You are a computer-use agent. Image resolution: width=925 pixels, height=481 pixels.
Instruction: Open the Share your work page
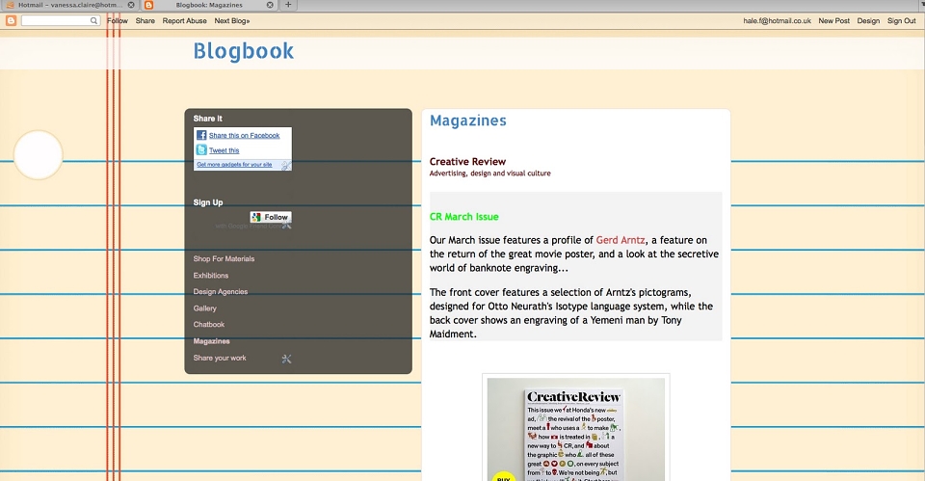[x=220, y=358]
